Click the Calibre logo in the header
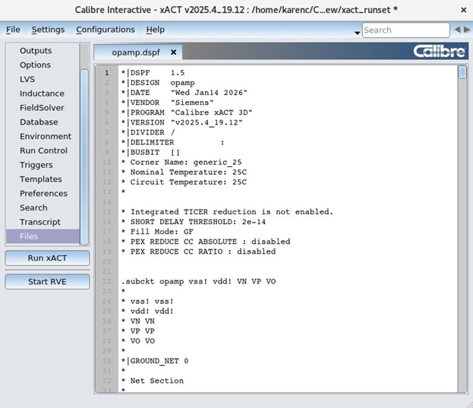Viewport: 473px width, 408px height. (x=439, y=52)
